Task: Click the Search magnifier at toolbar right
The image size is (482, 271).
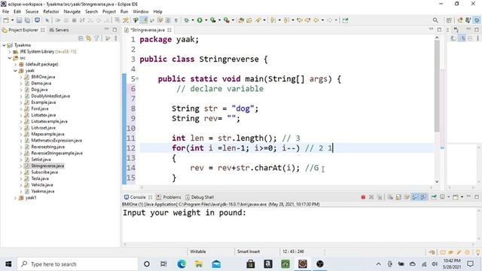Action: tap(435, 20)
